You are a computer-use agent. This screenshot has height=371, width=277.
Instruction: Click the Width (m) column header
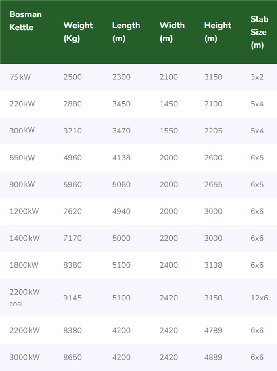[x=172, y=32]
